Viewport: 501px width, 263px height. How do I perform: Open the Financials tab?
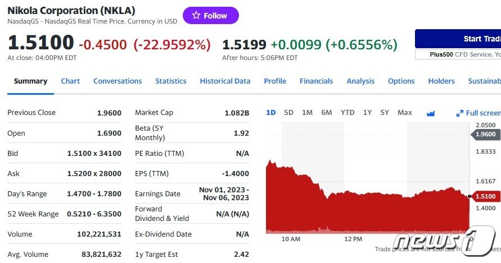coord(316,81)
